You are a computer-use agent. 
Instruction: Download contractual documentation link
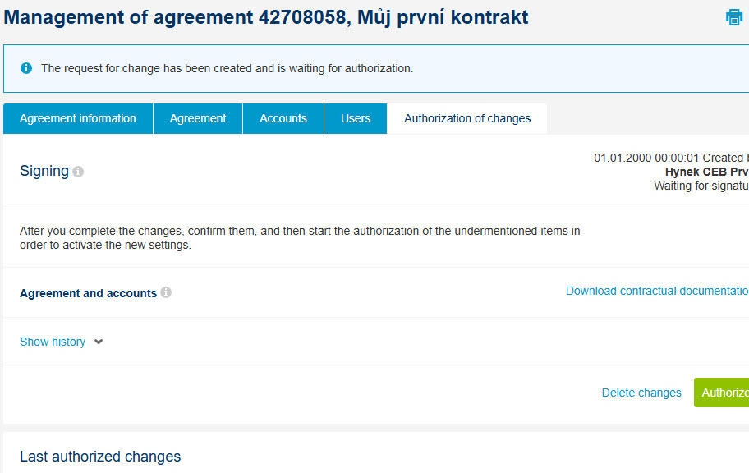coord(657,291)
